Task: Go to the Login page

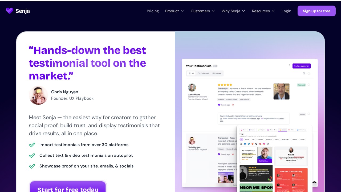Action: click(x=286, y=11)
